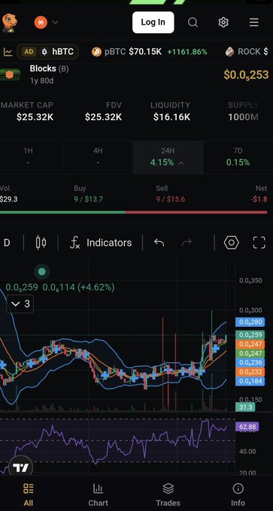
Task: Tap the FDV value $25.32K
Action: point(103,117)
